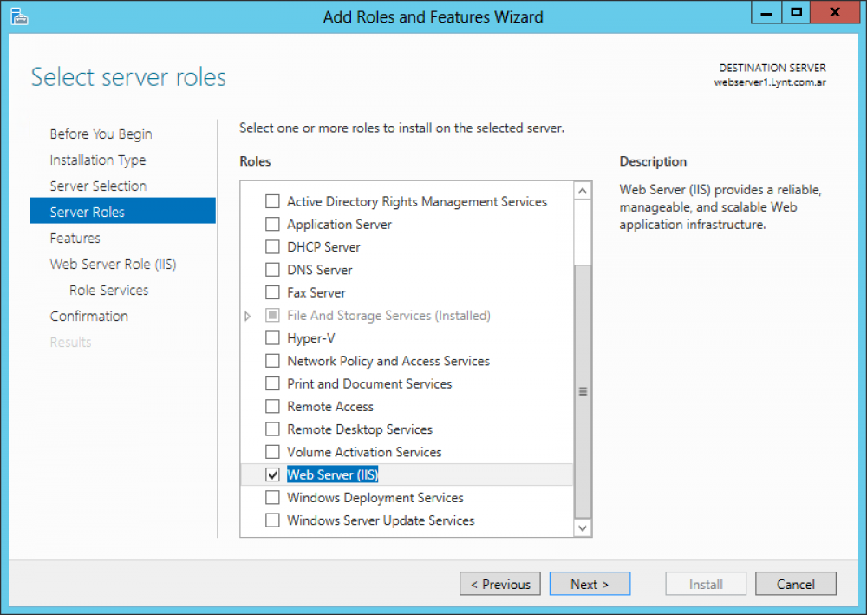Screen dimensions: 867x615
Task: Click the Next button
Action: point(590,584)
